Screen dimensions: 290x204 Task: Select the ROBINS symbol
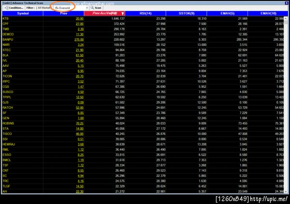[8, 123]
